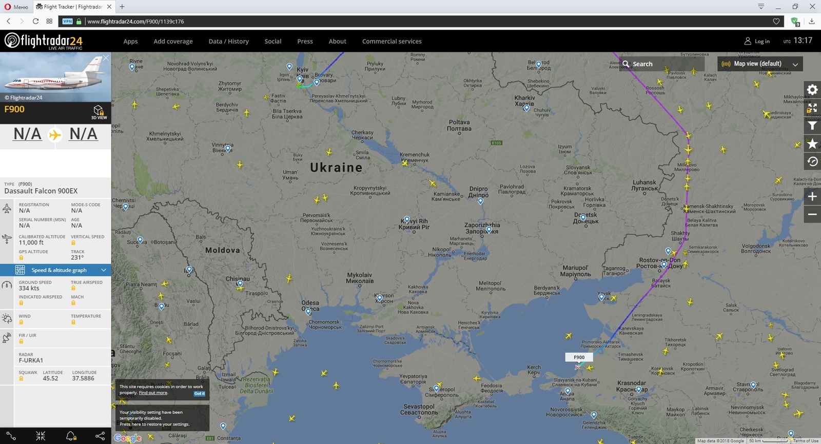The image size is (821, 444).
Task: Open the playback history icon
Action: (x=812, y=162)
